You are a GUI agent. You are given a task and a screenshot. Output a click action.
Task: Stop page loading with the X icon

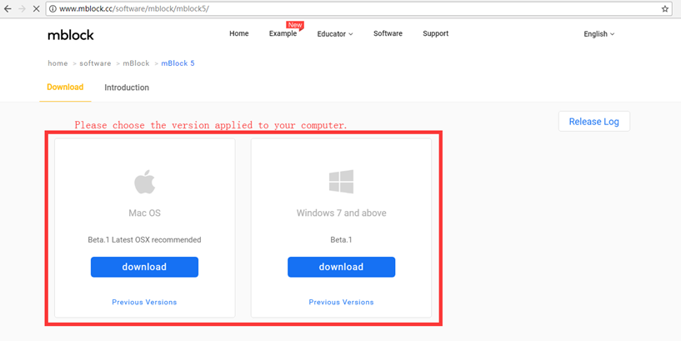coord(36,8)
